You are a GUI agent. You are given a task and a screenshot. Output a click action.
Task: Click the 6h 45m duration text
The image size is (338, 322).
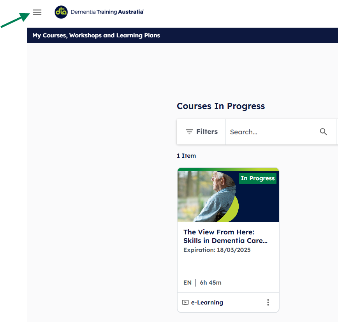211,283
